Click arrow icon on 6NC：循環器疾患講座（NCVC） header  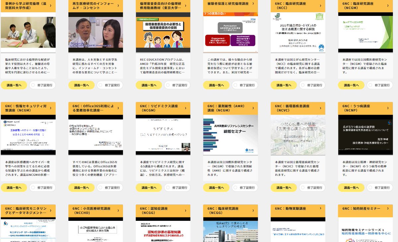click(x=320, y=108)
